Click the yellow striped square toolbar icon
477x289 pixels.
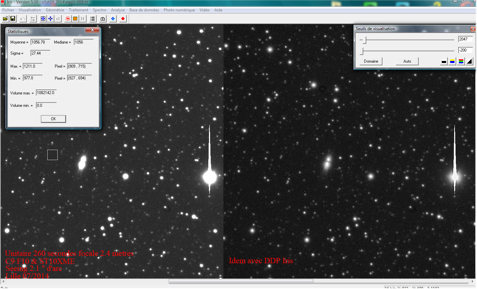(75, 19)
